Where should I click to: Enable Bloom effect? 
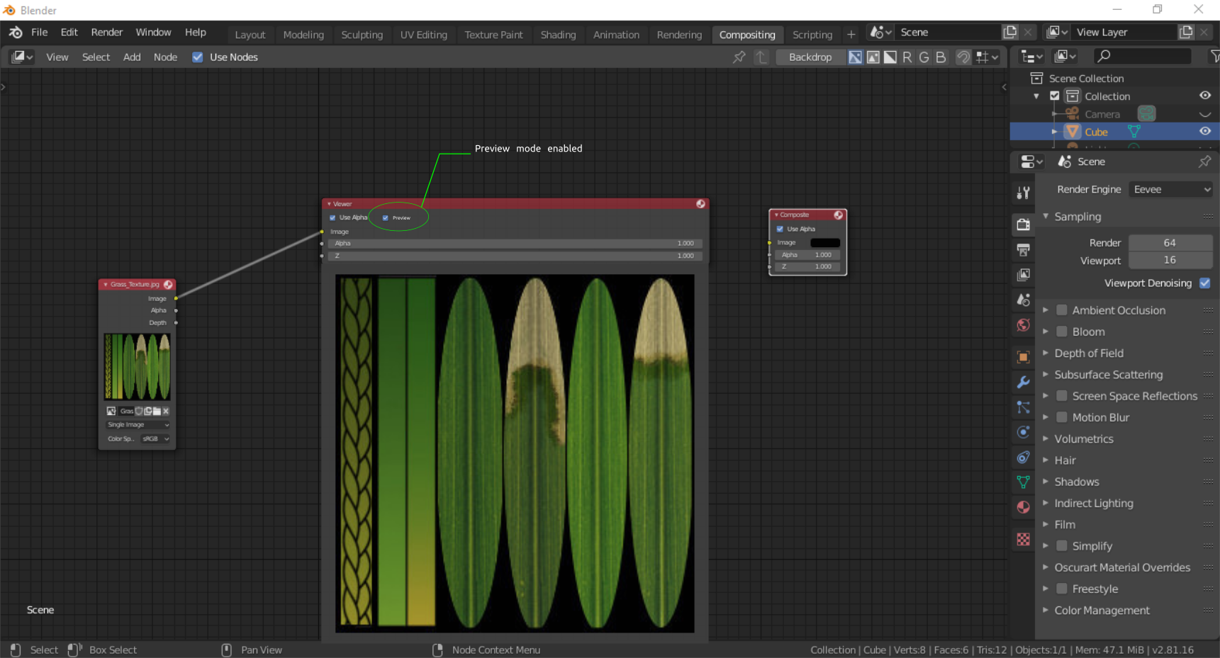[1062, 331]
